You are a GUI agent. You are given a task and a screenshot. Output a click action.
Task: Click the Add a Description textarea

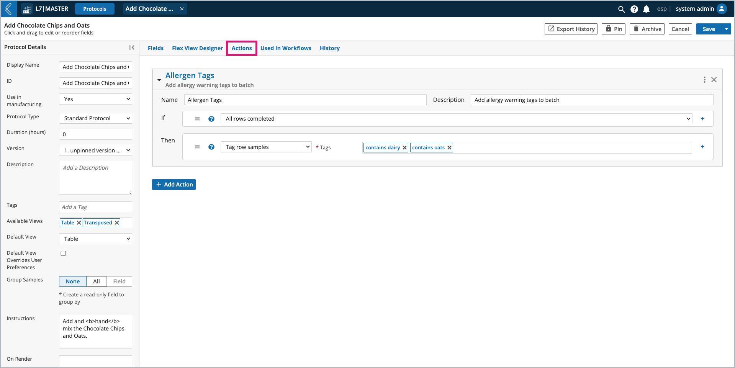point(95,178)
